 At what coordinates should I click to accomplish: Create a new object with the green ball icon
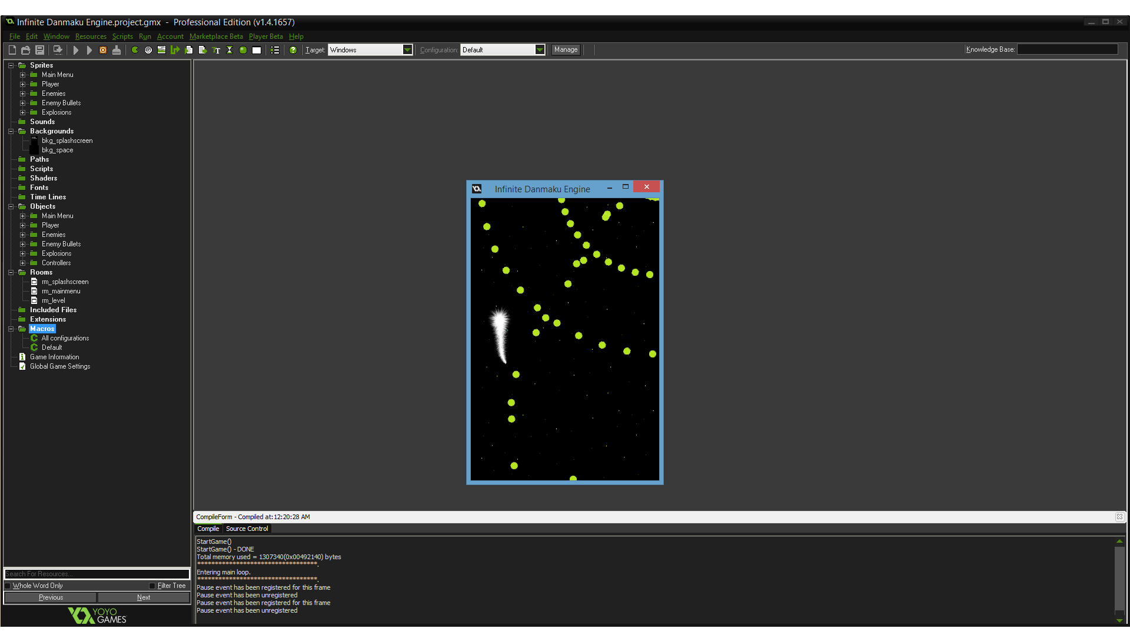coord(243,50)
